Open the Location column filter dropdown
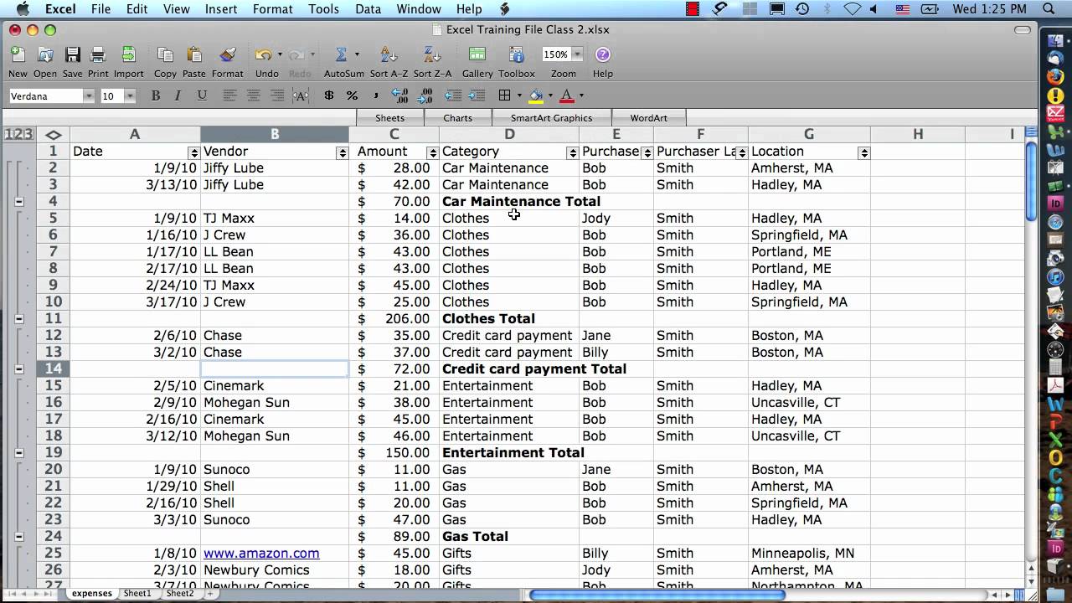This screenshot has height=603, width=1072. point(863,152)
